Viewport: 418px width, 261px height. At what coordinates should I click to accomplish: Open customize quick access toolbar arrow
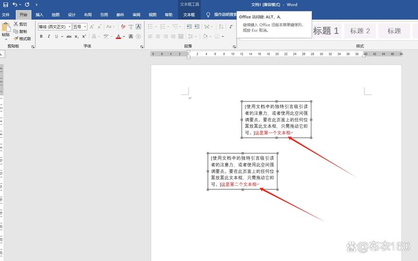tap(37, 5)
